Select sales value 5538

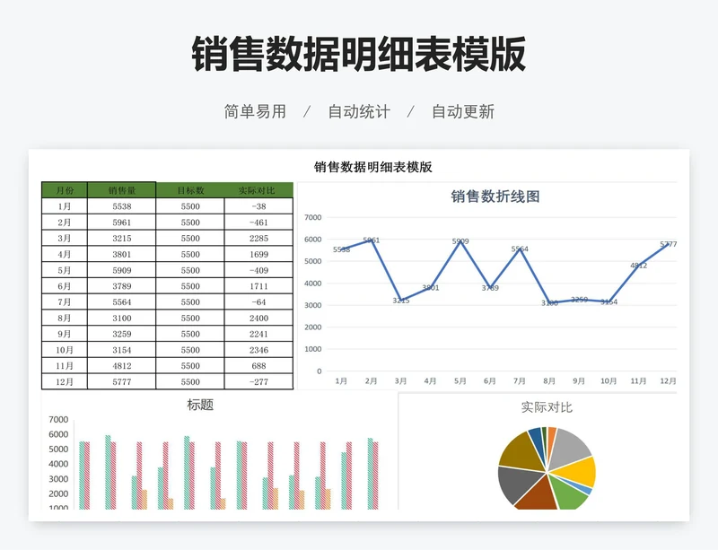point(122,206)
